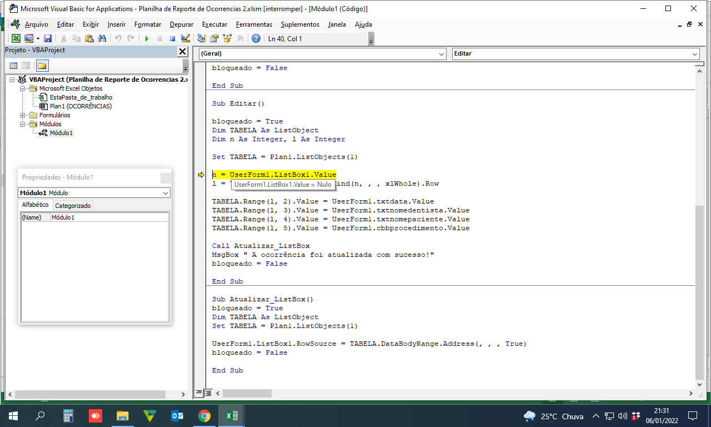The width and height of the screenshot is (711, 427).
Task: Click the yellow execution arrow in margin
Action: coord(201,175)
